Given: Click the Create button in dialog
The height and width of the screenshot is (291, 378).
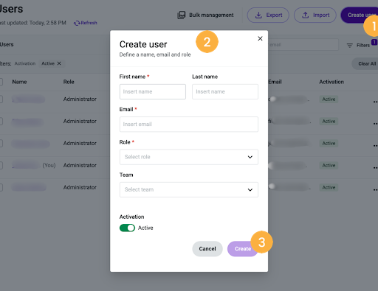Looking at the screenshot, I should click(x=243, y=249).
